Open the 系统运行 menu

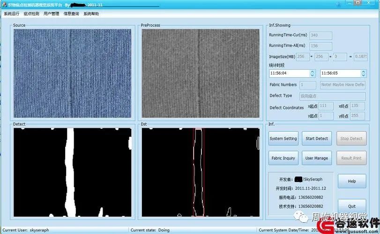pyautogui.click(x=11, y=14)
